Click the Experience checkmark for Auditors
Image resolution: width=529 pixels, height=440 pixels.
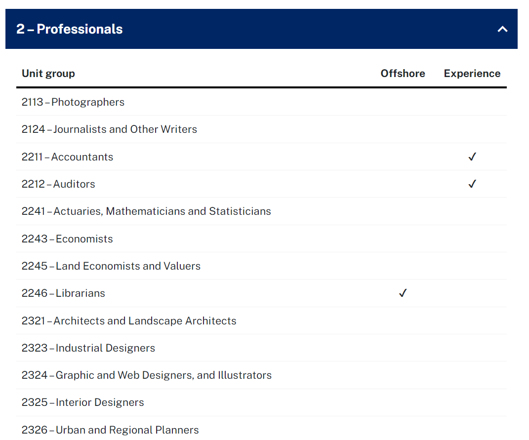(472, 184)
